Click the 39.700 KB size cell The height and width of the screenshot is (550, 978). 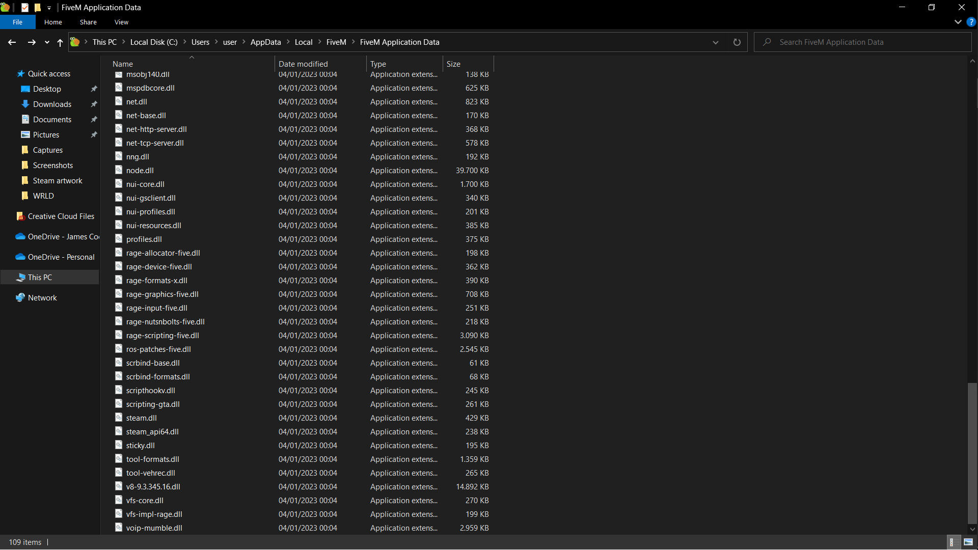(472, 171)
